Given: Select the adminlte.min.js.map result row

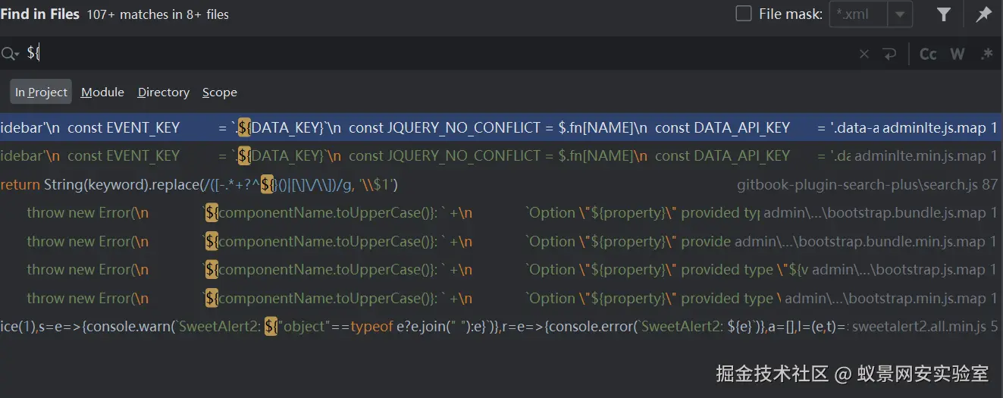Looking at the screenshot, I should click(x=501, y=156).
